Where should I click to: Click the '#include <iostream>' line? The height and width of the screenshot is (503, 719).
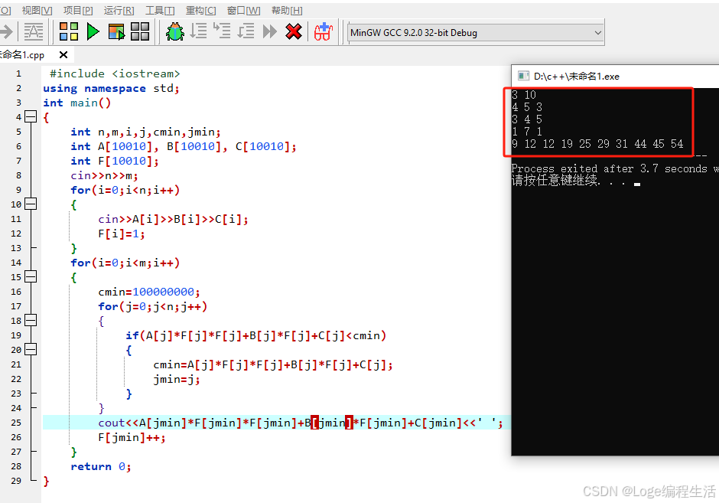tap(115, 73)
